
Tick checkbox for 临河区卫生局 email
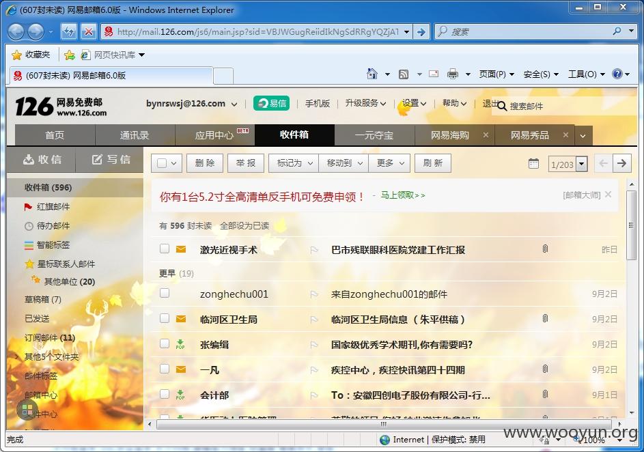(165, 318)
